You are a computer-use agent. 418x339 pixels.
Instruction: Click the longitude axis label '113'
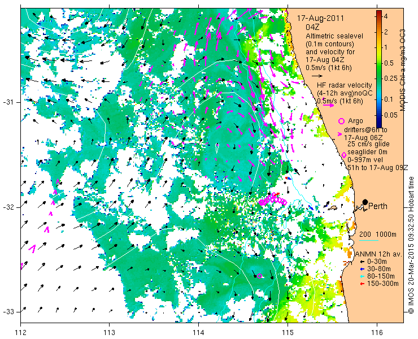point(109,333)
